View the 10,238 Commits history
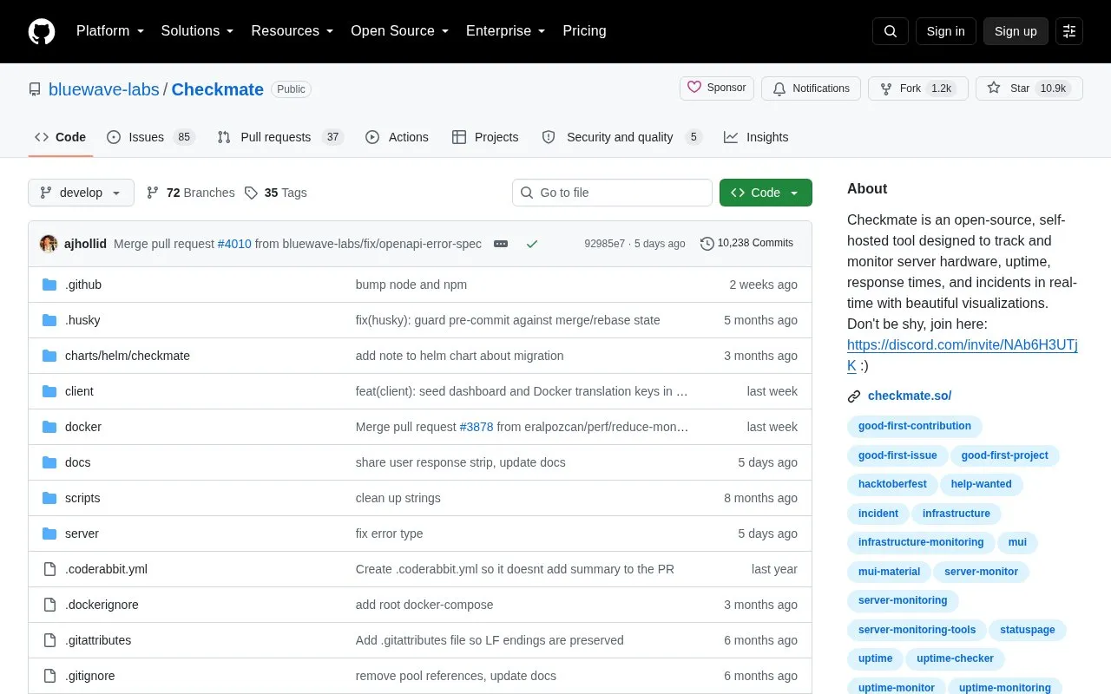This screenshot has height=694, width=1111. [746, 244]
